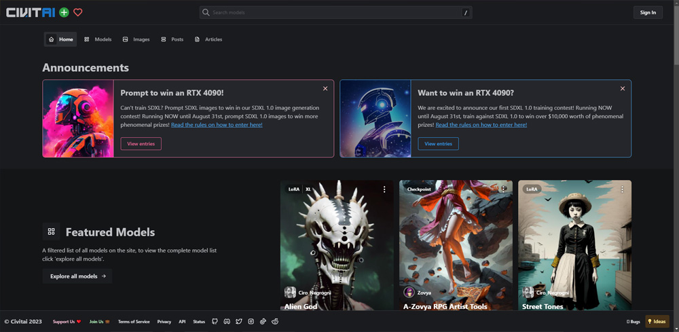The height and width of the screenshot is (332, 679).
Task: Open the Instagram icon in footer
Action: click(251, 321)
